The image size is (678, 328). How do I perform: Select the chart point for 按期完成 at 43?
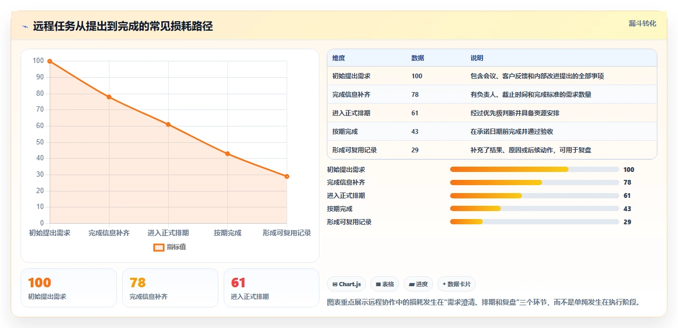click(x=227, y=153)
